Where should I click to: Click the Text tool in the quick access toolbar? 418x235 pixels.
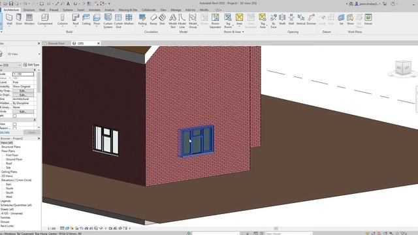[x=68, y=4]
